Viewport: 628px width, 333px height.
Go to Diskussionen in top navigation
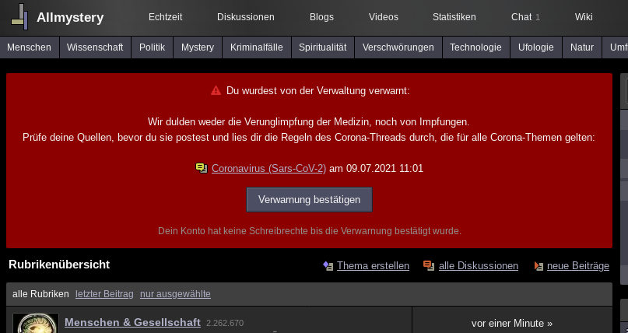[245, 17]
